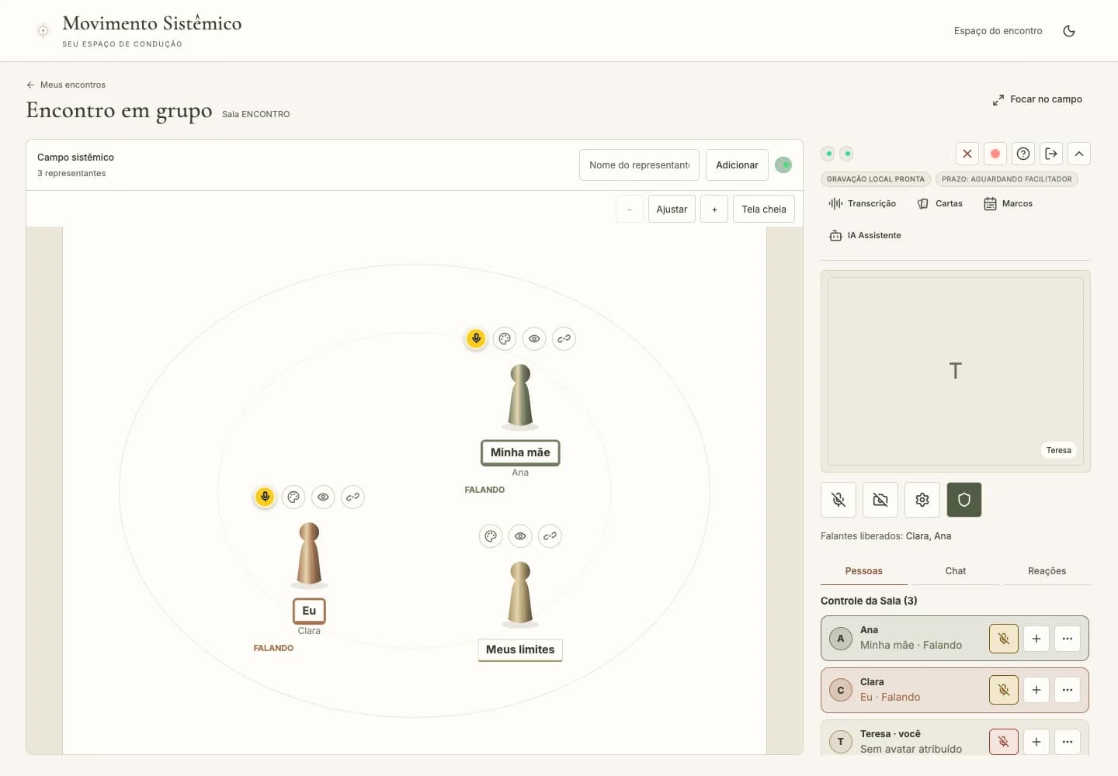Unmute Ana in the room control list
This screenshot has height=776, width=1118.
coord(1004,639)
